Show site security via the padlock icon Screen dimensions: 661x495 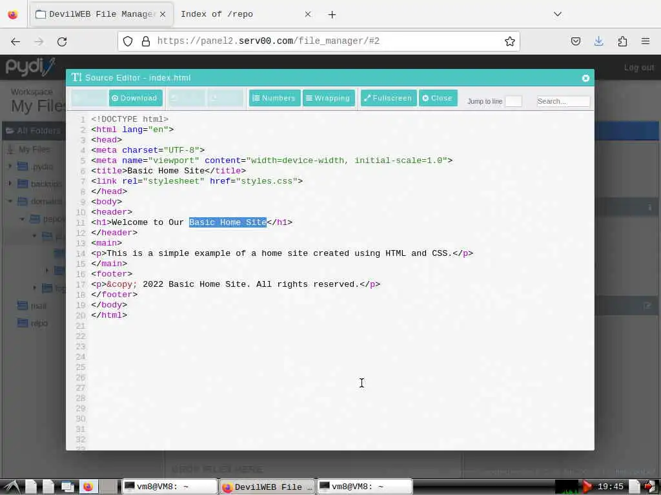(146, 41)
